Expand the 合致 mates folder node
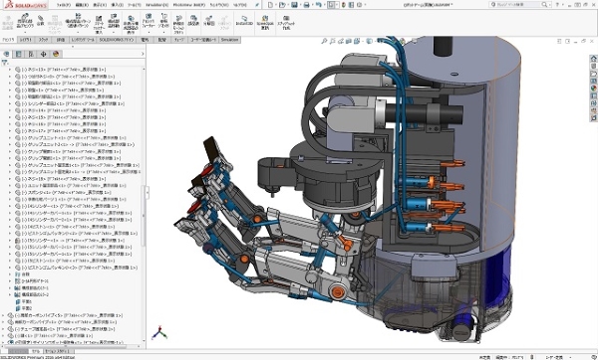598x360 pixels. point(10,274)
